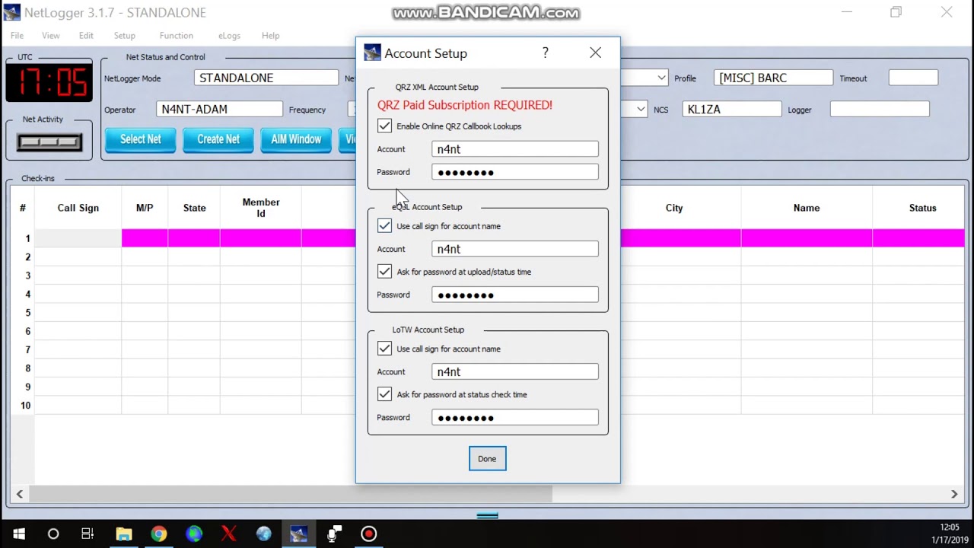Click the eQSL Account field
Image resolution: width=974 pixels, height=548 pixels.
[x=515, y=249]
